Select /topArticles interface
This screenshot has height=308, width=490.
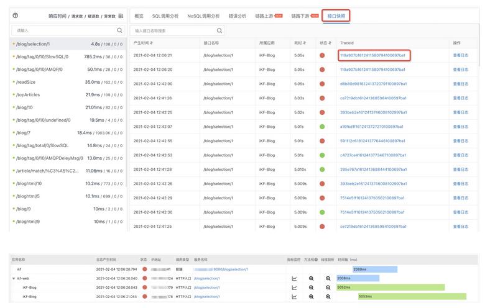click(68, 94)
